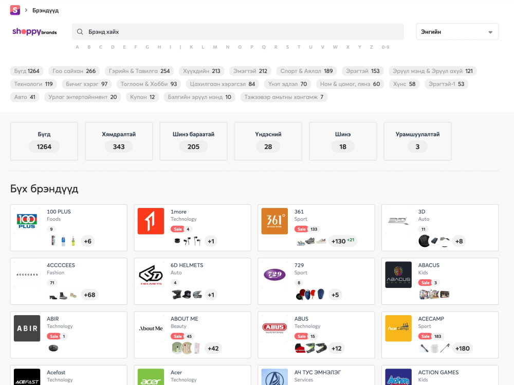
Task: Open the Энгийн sort dropdown
Action: pyautogui.click(x=457, y=32)
